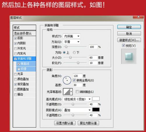Click the layer style preview thumbnail

click(x=129, y=56)
